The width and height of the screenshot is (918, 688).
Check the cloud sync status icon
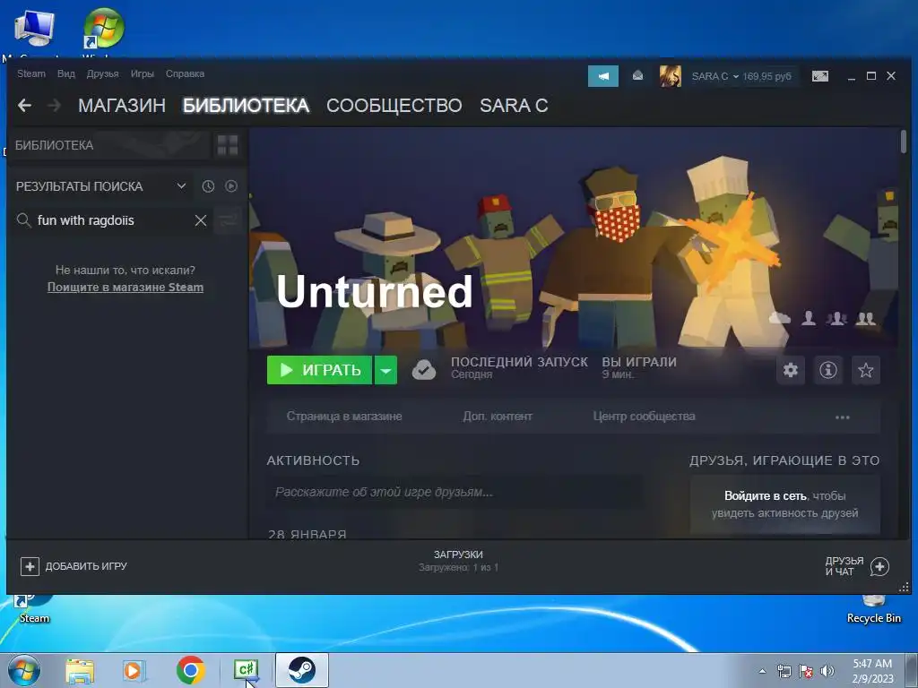(x=423, y=370)
